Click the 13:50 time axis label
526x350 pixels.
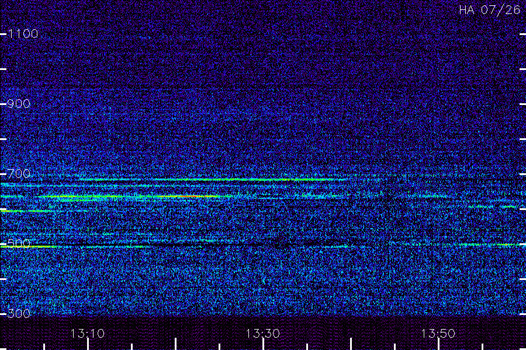pos(438,334)
